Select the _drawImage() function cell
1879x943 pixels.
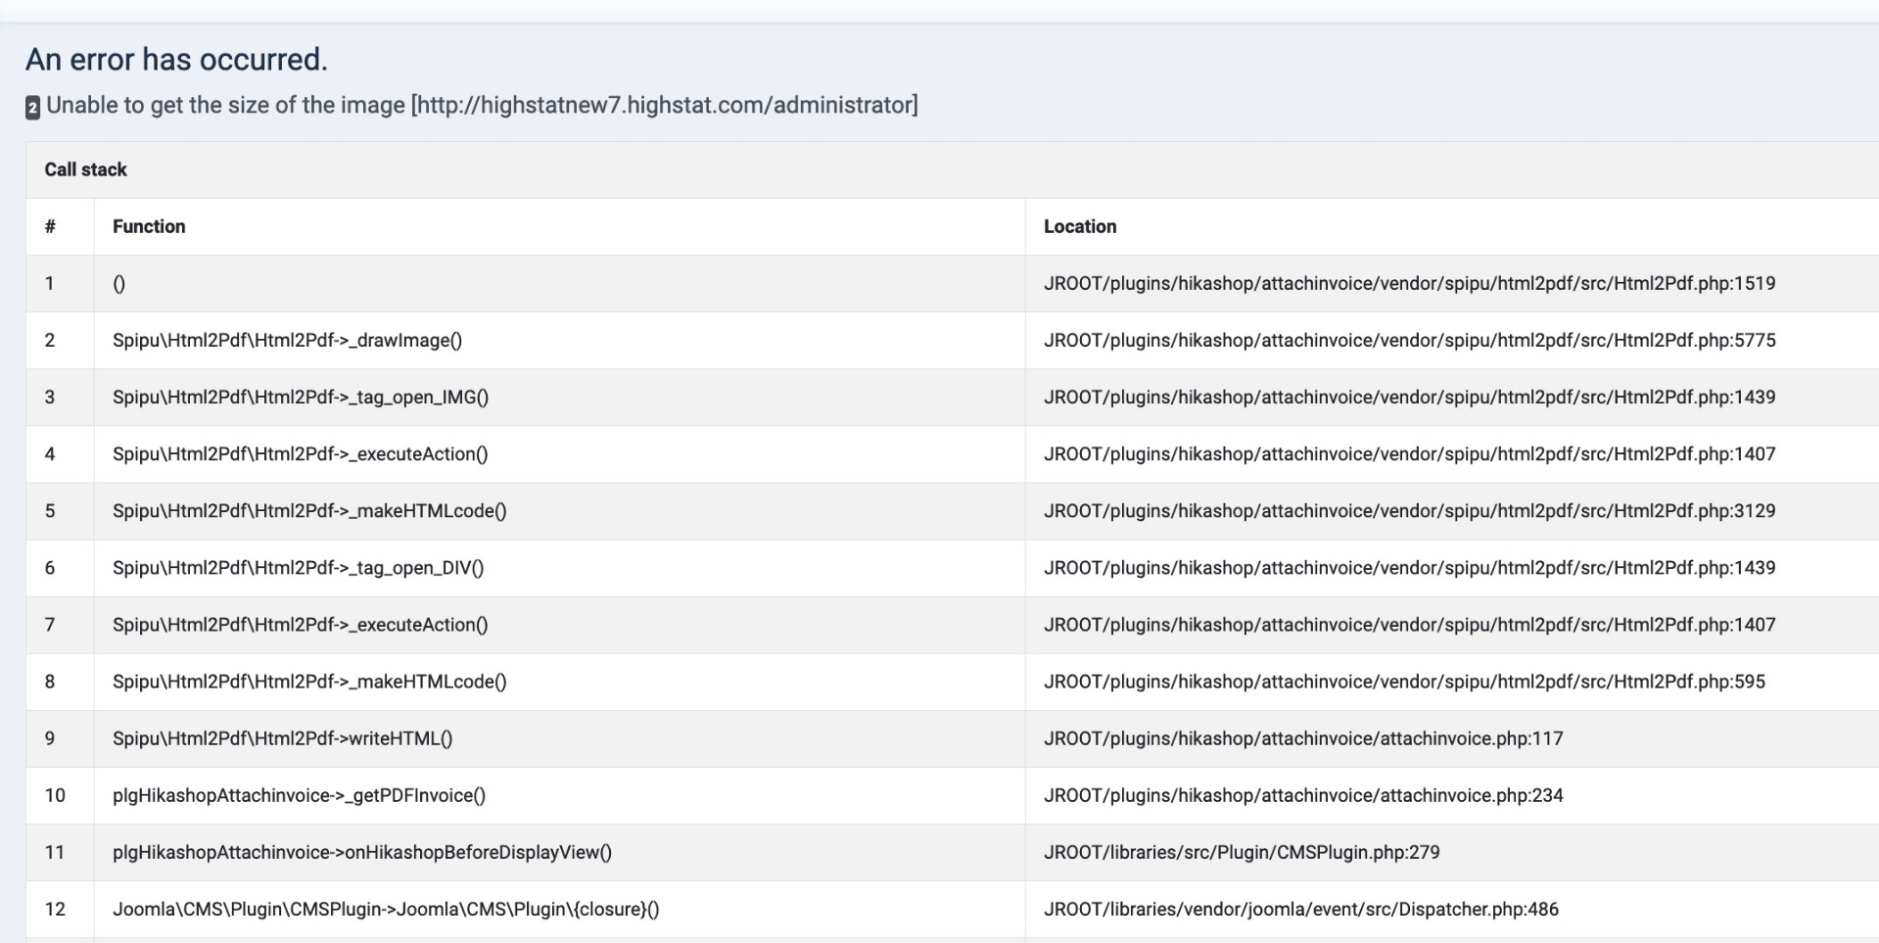[x=287, y=340]
